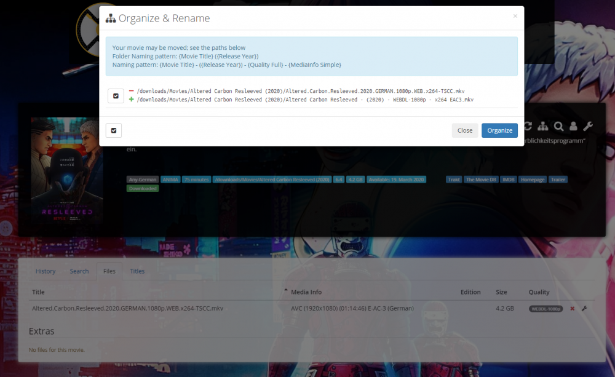Toggle the select-all checkbox in dialog footer
This screenshot has height=377, width=615.
(114, 130)
